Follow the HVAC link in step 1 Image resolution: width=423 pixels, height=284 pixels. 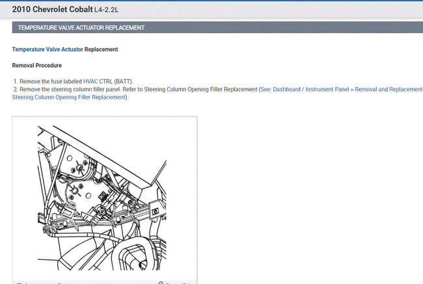tap(90, 81)
